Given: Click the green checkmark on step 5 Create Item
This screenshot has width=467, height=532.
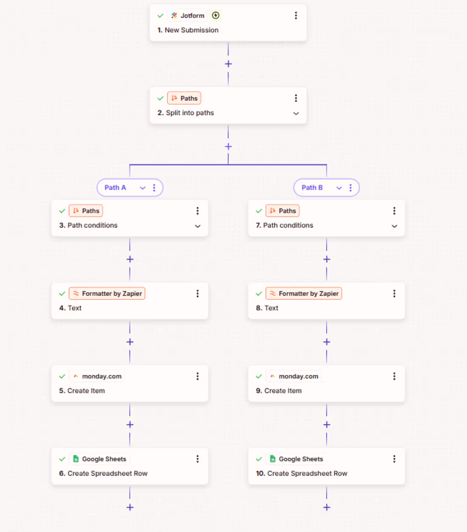Looking at the screenshot, I should (x=62, y=376).
